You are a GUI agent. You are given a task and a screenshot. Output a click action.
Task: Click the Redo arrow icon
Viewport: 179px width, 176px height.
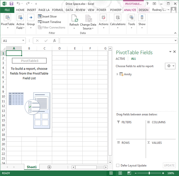pyautogui.click(x=28, y=3)
